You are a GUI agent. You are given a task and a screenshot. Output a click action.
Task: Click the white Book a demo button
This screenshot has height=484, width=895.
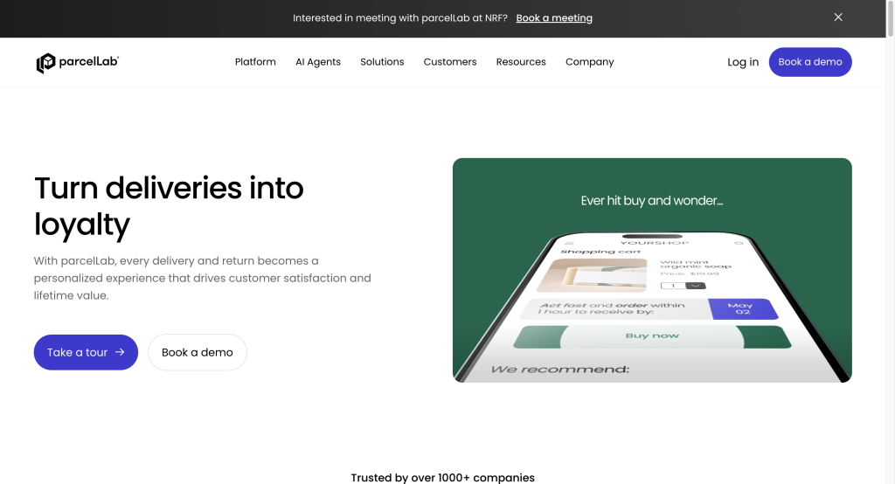pos(198,352)
